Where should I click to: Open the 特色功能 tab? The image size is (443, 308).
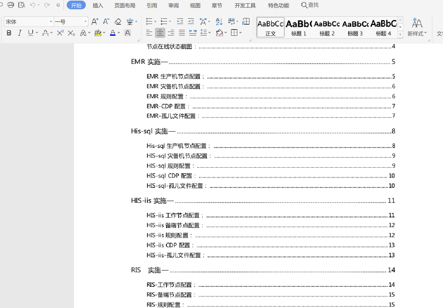pyautogui.click(x=279, y=6)
